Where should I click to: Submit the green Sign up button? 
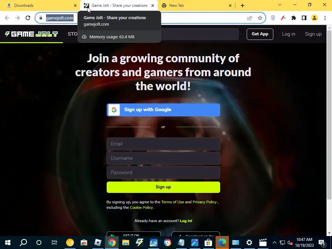(x=163, y=187)
